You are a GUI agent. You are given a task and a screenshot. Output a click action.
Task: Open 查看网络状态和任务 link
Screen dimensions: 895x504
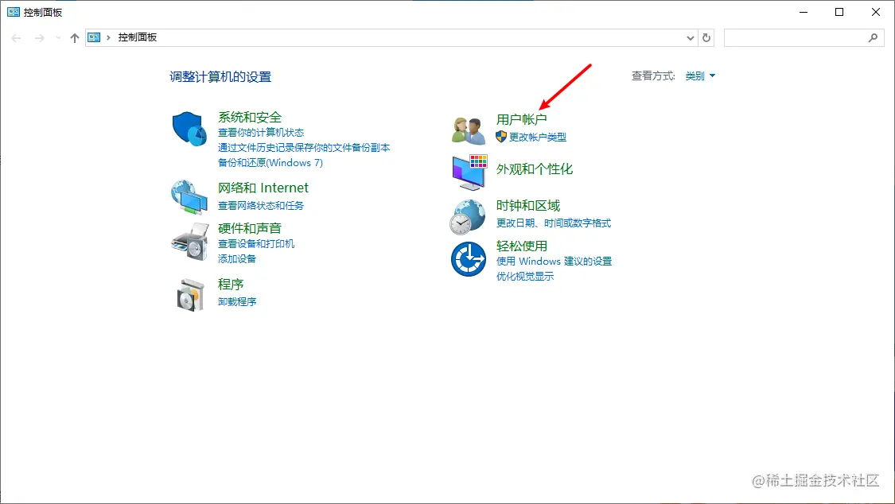[261, 205]
